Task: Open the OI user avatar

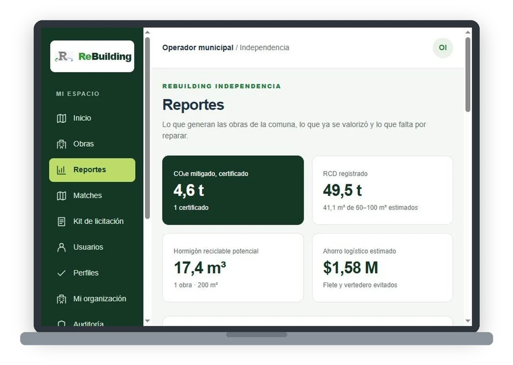Action: [x=442, y=48]
